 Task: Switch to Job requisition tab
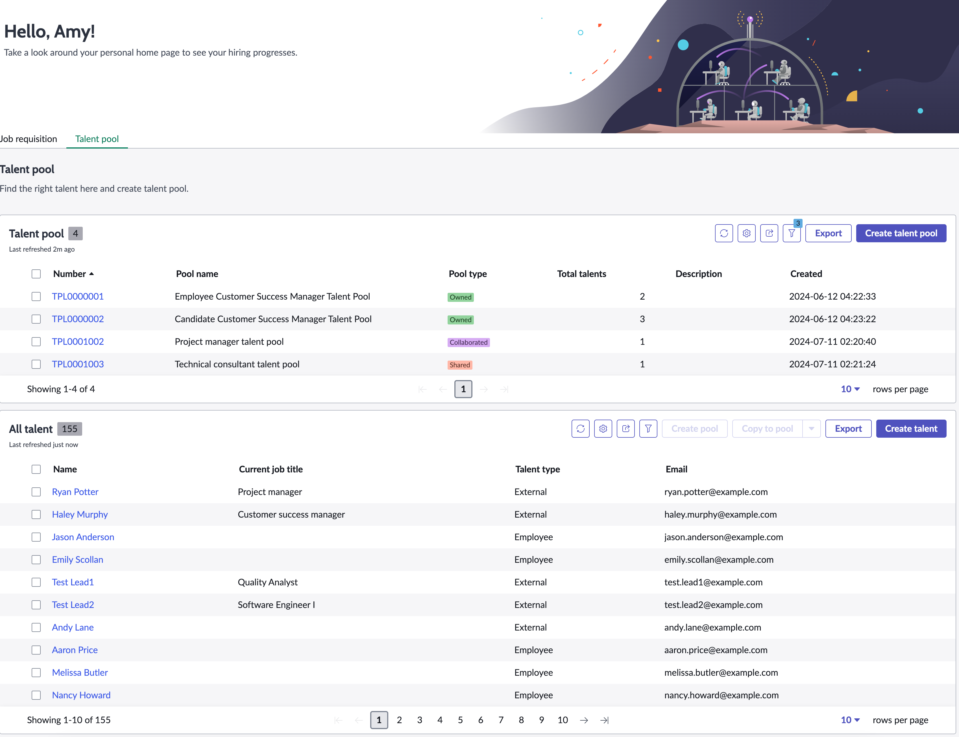click(29, 139)
